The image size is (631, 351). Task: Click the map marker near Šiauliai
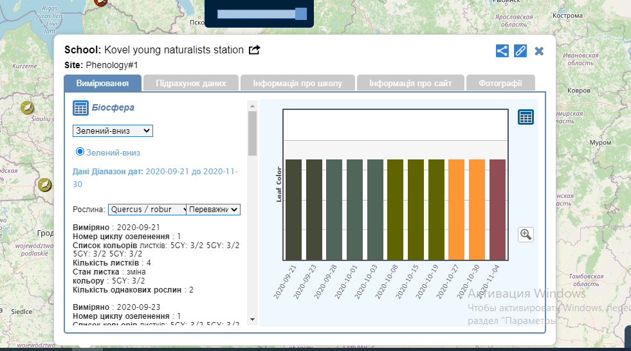tap(27, 107)
